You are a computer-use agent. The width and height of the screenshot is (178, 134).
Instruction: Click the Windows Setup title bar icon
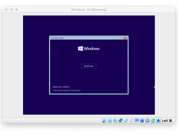pos(51,38)
